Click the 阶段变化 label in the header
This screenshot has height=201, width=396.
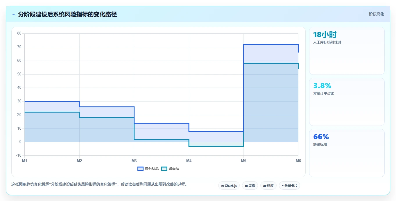376,14
